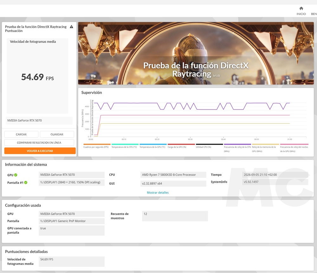The width and height of the screenshot is (317, 273).
Task: Click the 54.69 FPS value in Puntuaciones detalladas
Action: (x=72, y=262)
